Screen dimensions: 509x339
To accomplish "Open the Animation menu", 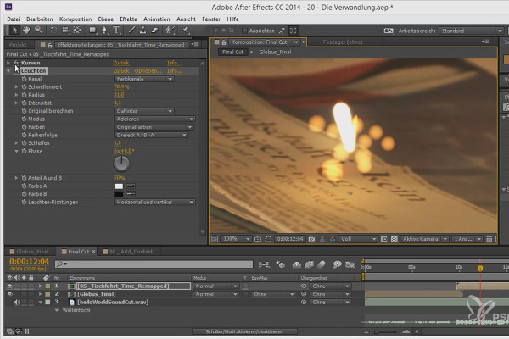I will [157, 19].
